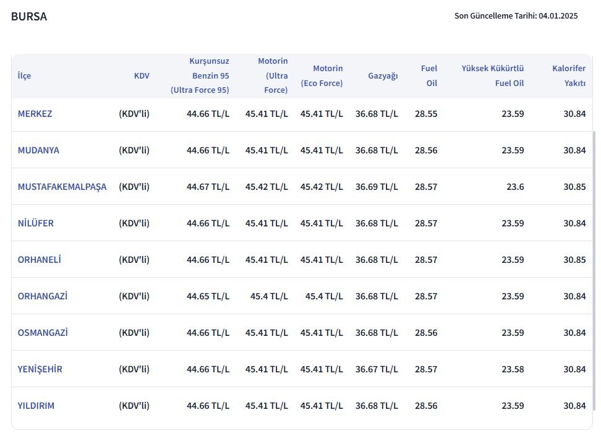Open the OSMANGAZİ district link
The image size is (601, 441).
click(x=42, y=332)
